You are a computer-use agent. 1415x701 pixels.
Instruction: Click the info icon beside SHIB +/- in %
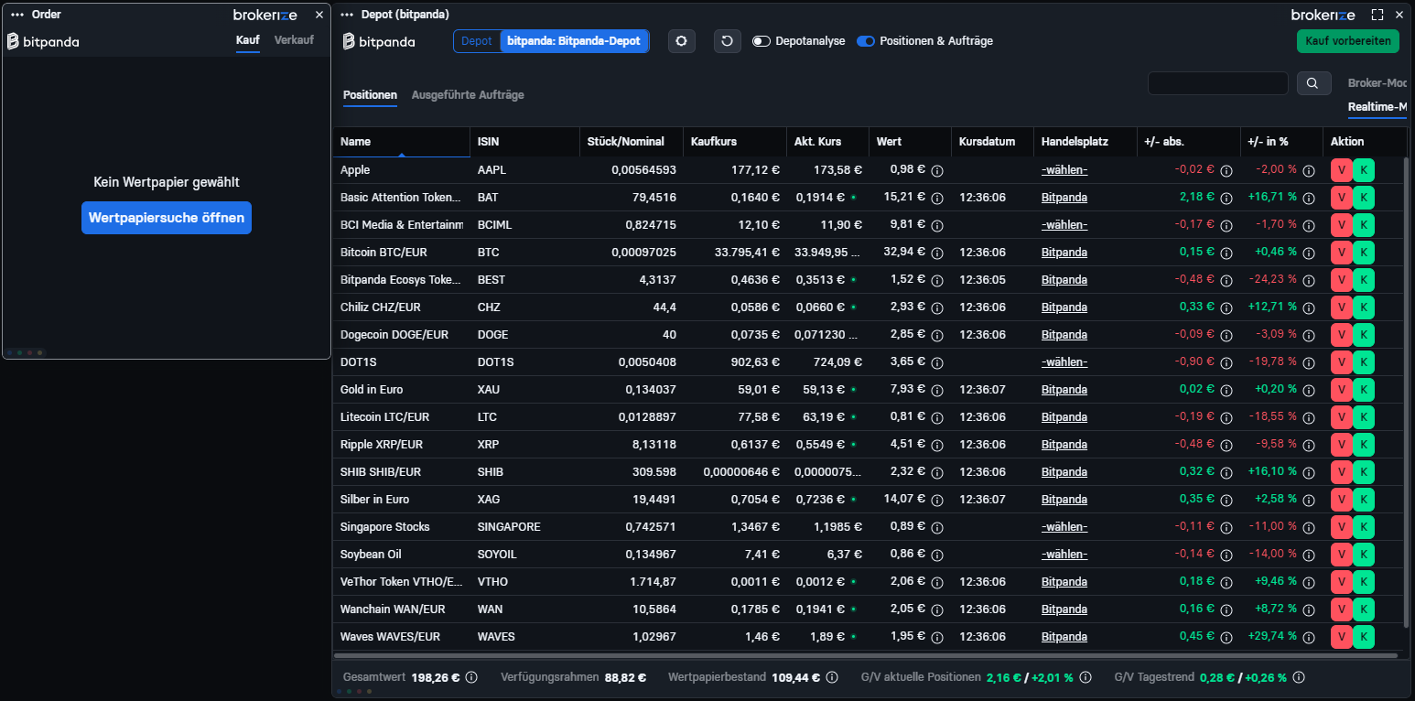click(1309, 472)
